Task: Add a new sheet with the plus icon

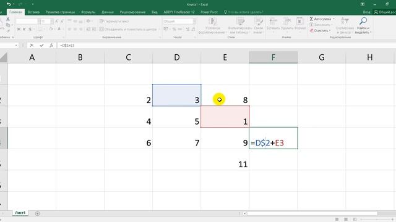Action: pos(37,213)
